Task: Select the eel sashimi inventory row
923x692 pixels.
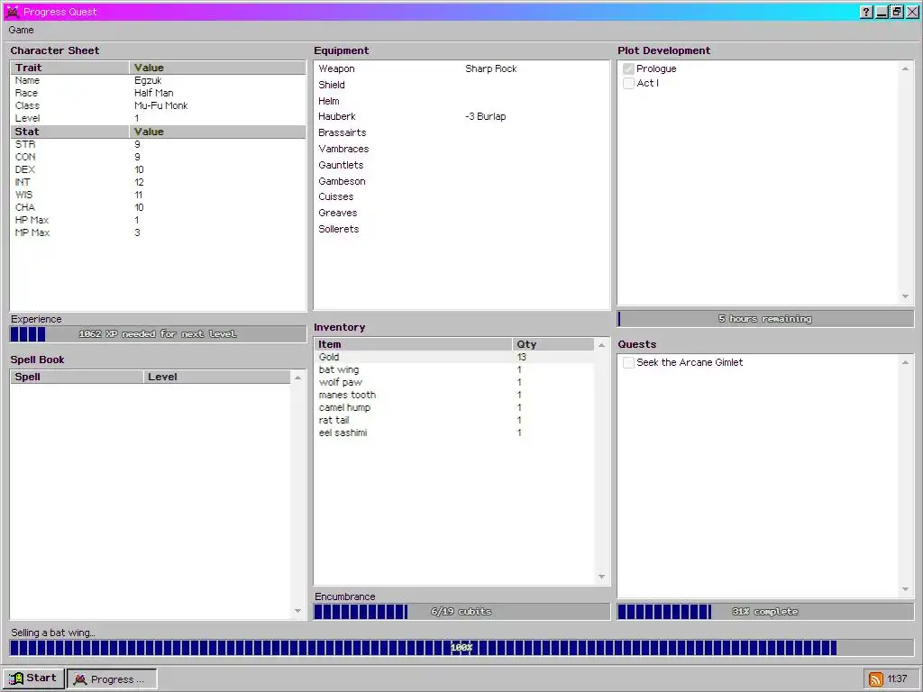Action: (454, 433)
